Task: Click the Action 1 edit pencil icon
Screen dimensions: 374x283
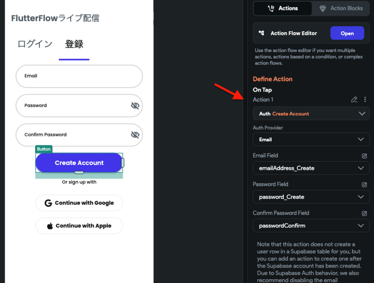Action: pos(354,99)
